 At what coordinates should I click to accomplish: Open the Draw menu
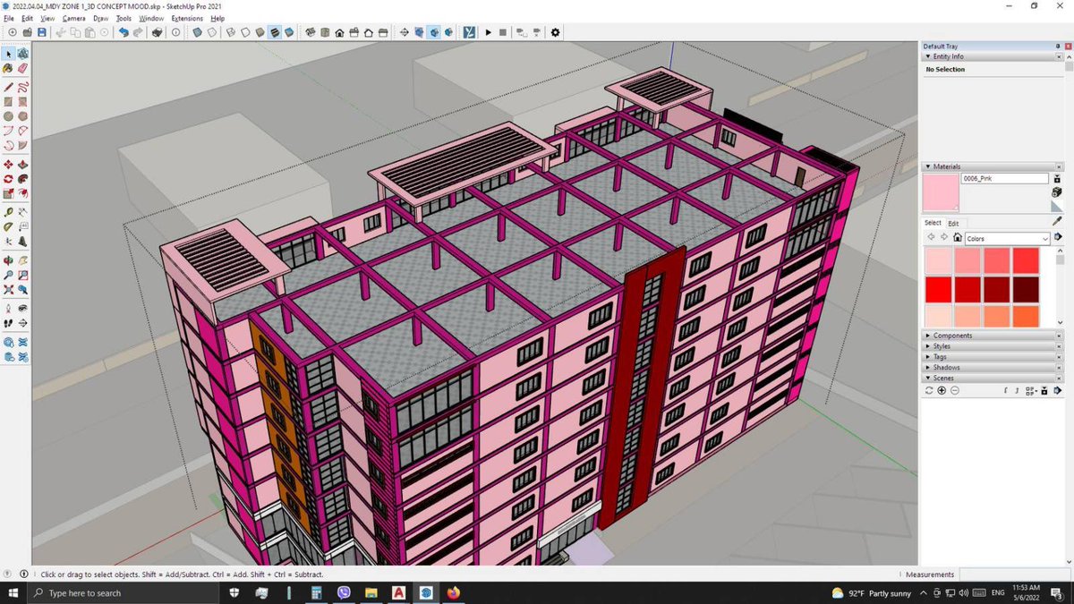click(x=100, y=18)
